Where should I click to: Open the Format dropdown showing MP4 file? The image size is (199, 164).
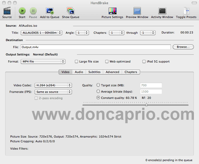pyautogui.click(x=43, y=61)
